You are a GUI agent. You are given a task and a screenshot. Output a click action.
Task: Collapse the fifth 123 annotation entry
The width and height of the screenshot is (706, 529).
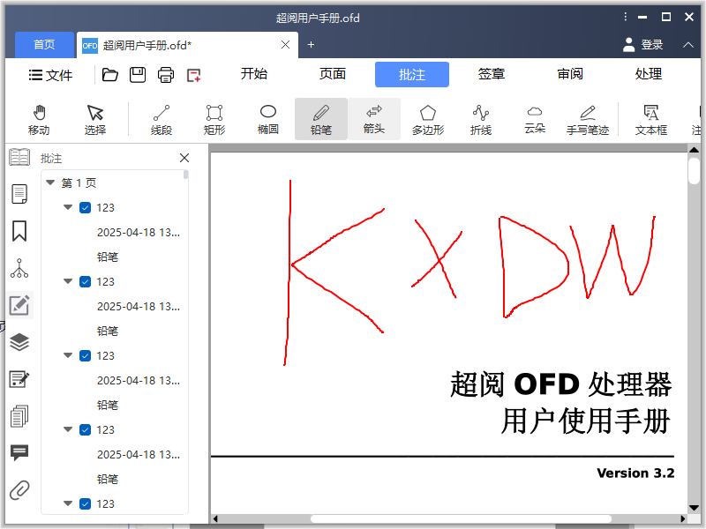68,503
